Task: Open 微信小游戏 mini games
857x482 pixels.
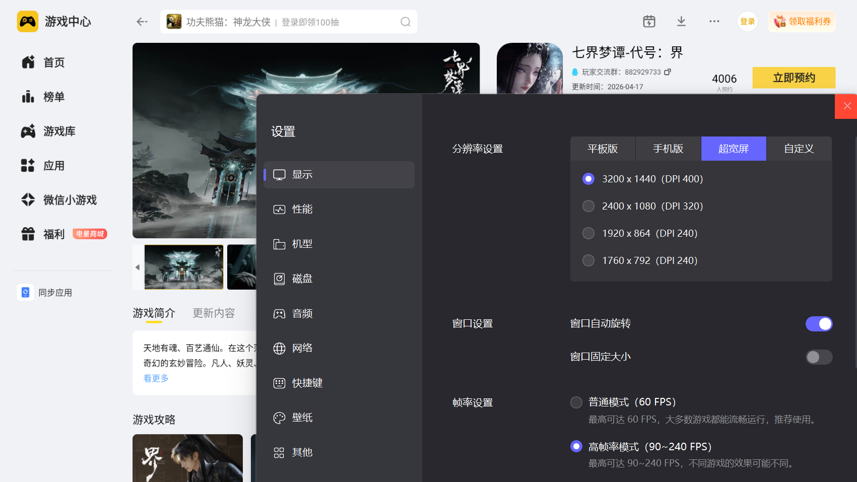Action: pyautogui.click(x=59, y=200)
